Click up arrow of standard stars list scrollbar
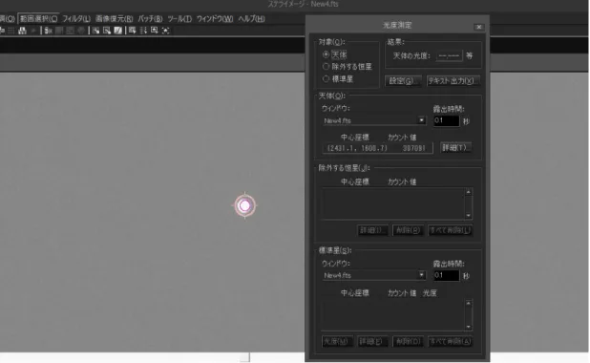The height and width of the screenshot is (363, 590). coord(468,303)
